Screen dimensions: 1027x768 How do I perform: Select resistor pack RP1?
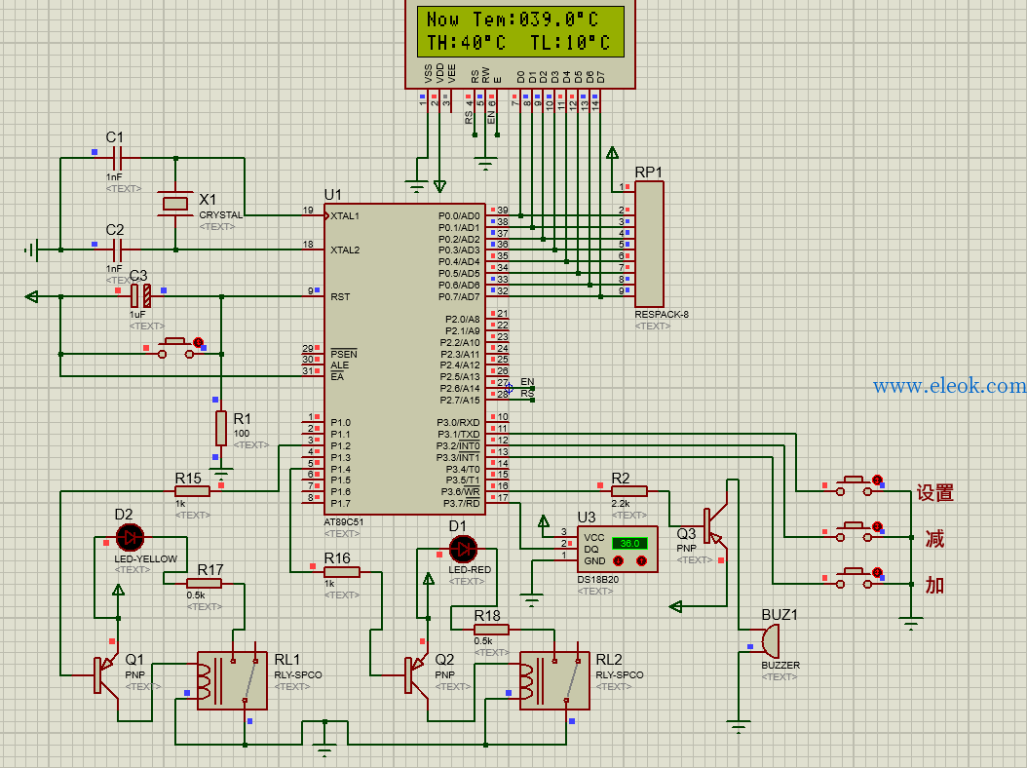pyautogui.click(x=649, y=244)
